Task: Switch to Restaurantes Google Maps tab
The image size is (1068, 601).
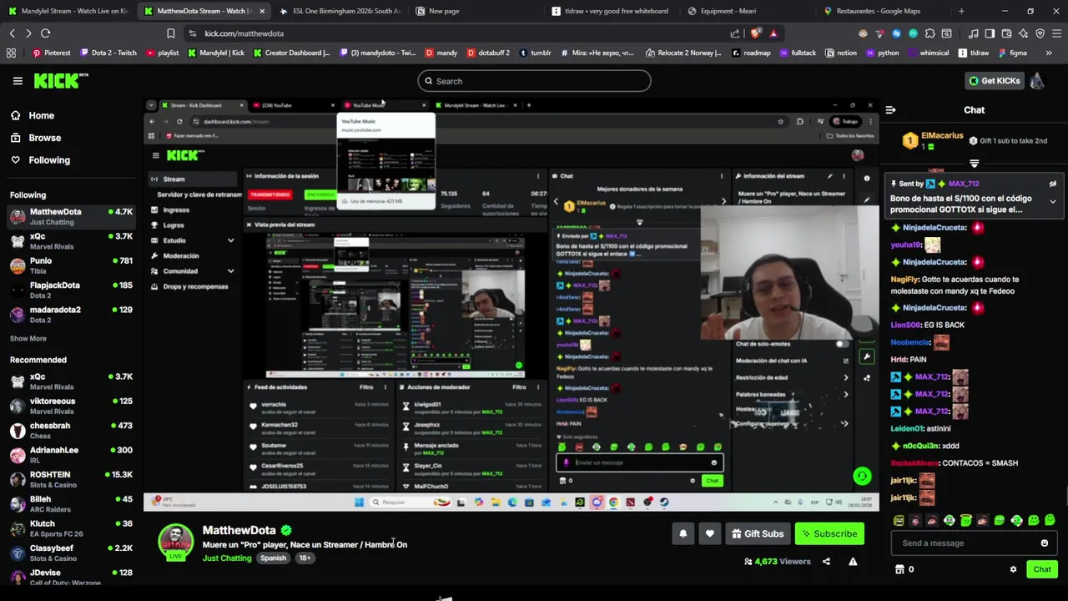Action: (x=884, y=11)
